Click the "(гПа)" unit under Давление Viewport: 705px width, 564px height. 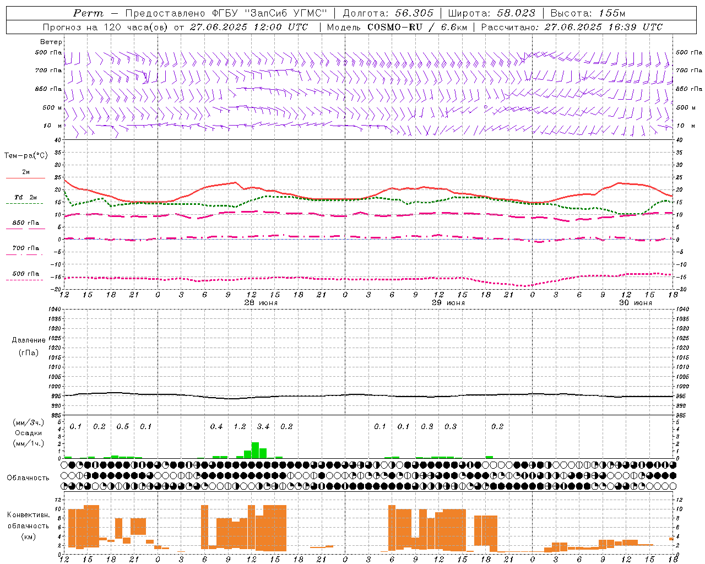click(x=28, y=352)
